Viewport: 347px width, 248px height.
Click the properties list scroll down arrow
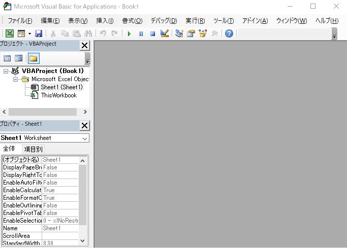pos(82,241)
